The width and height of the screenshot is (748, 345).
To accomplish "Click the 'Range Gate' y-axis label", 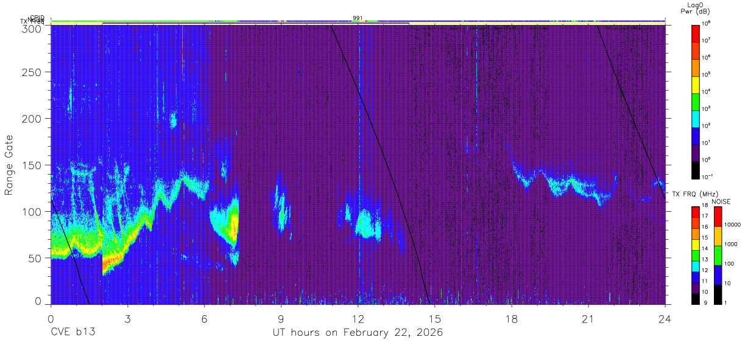I will click(x=9, y=165).
